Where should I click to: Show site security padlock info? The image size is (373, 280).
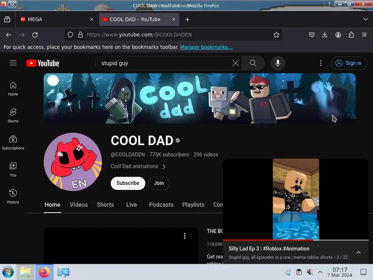(81, 35)
